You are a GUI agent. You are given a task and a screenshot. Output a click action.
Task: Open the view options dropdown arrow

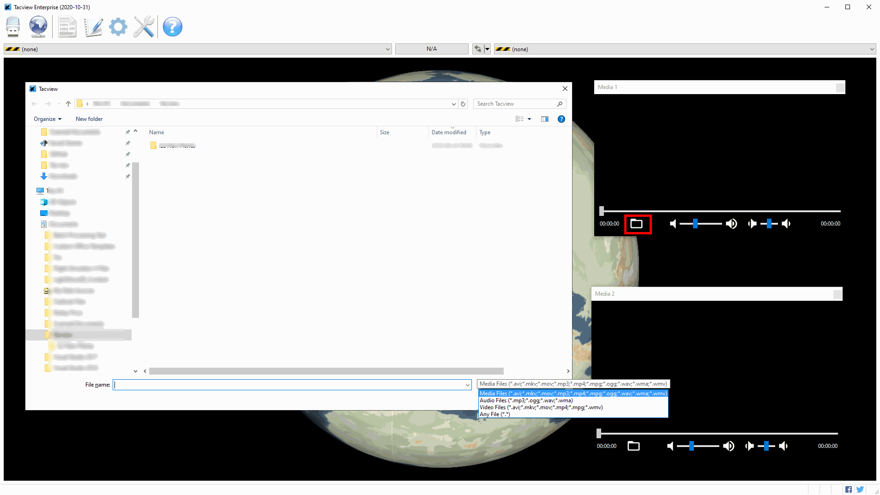[x=529, y=119]
